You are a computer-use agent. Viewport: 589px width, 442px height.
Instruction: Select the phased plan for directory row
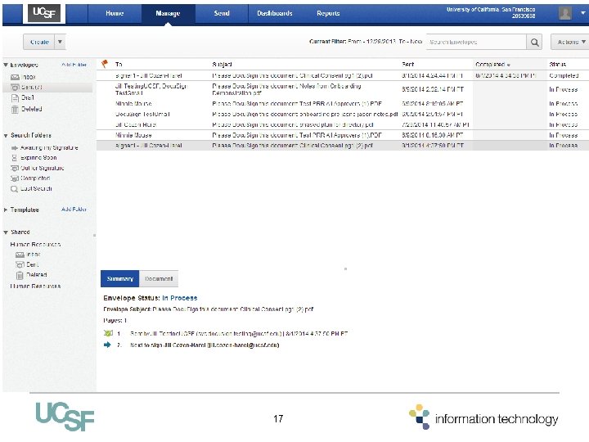click(343, 124)
